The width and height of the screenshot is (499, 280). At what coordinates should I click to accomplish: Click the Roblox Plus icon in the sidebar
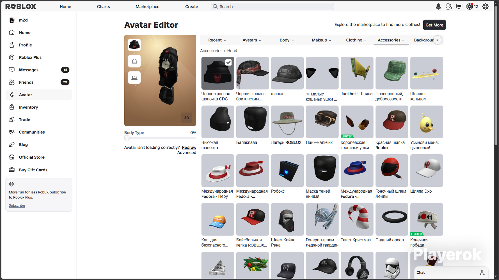[12, 57]
